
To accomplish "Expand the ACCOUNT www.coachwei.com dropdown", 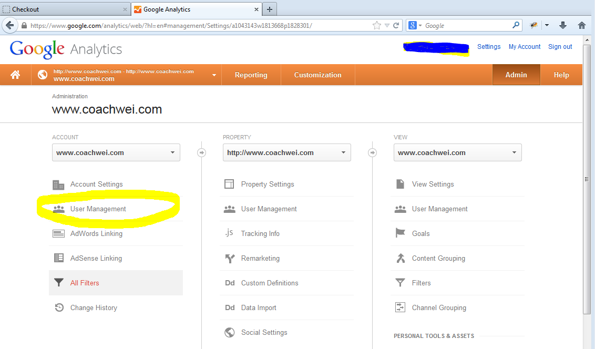I will click(116, 152).
